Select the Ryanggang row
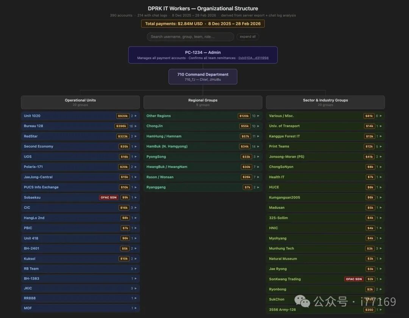Screen dimensions: 409x318 [x=203, y=187]
